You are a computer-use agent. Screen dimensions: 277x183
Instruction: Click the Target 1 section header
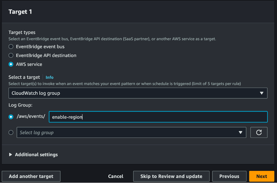pyautogui.click(x=20, y=12)
